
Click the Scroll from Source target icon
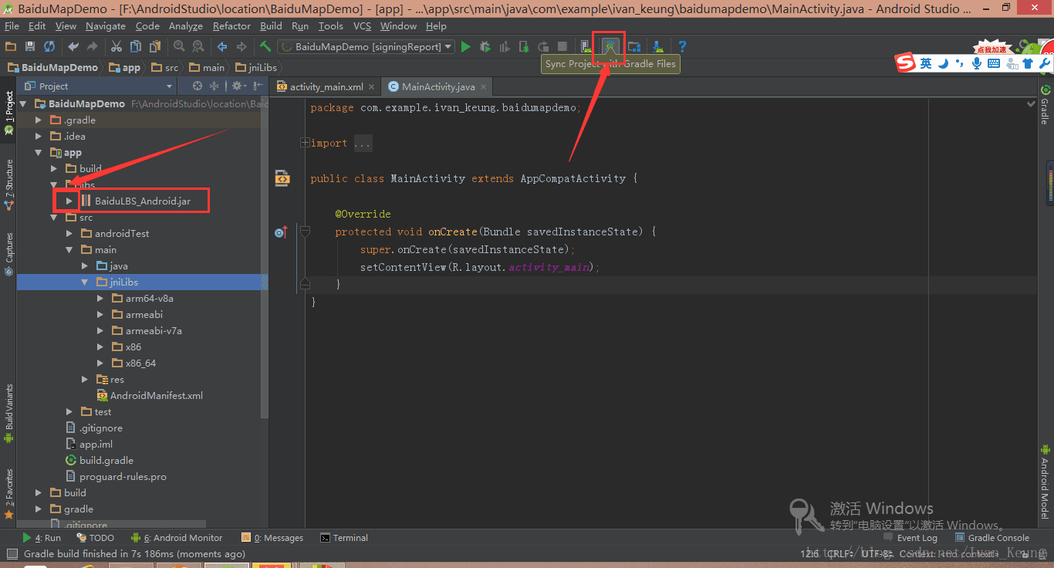click(198, 86)
